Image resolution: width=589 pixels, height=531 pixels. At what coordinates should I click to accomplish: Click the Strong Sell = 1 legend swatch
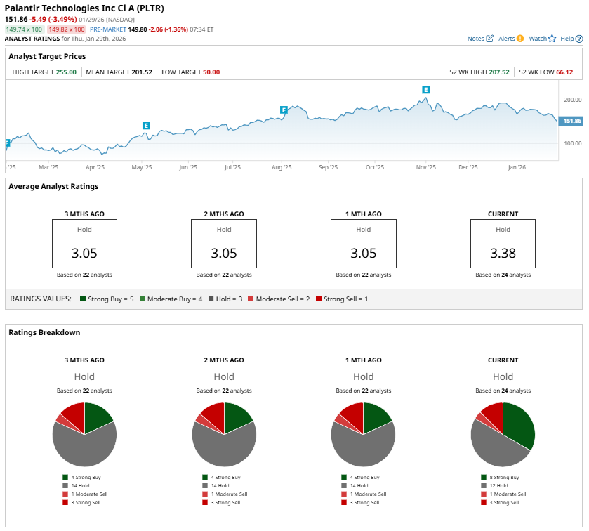(x=320, y=299)
